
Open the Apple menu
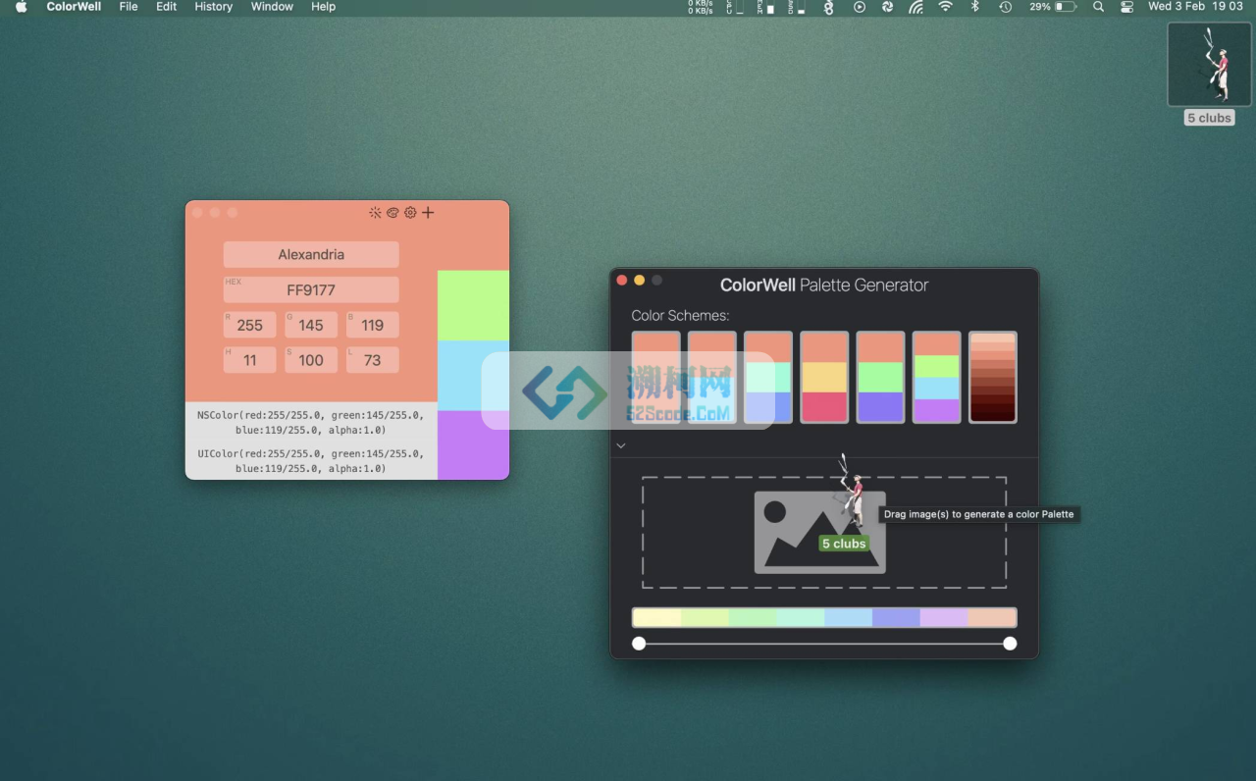[21, 7]
